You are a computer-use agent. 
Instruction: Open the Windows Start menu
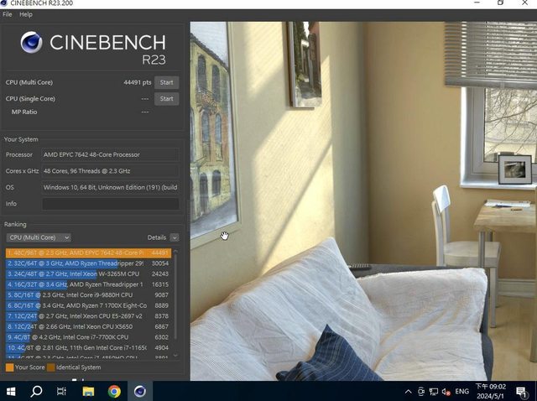(x=12, y=391)
